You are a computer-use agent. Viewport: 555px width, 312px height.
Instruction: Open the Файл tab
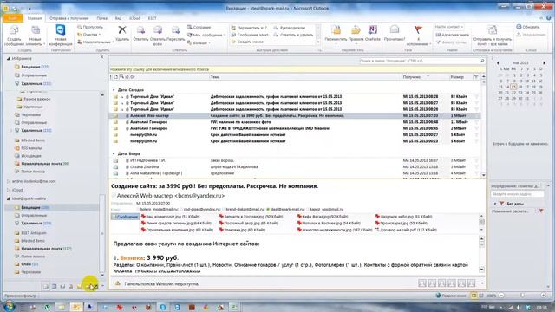(12, 18)
